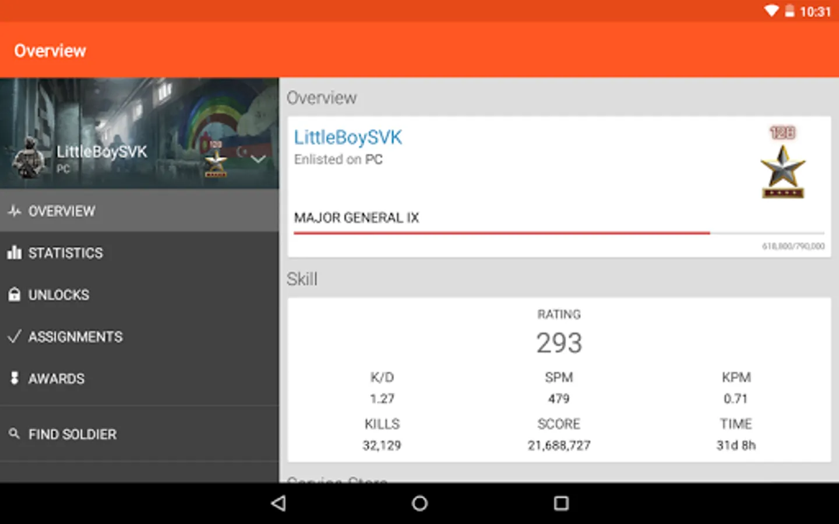Click the LittleBoySVK name in sidebar header

pos(101,152)
